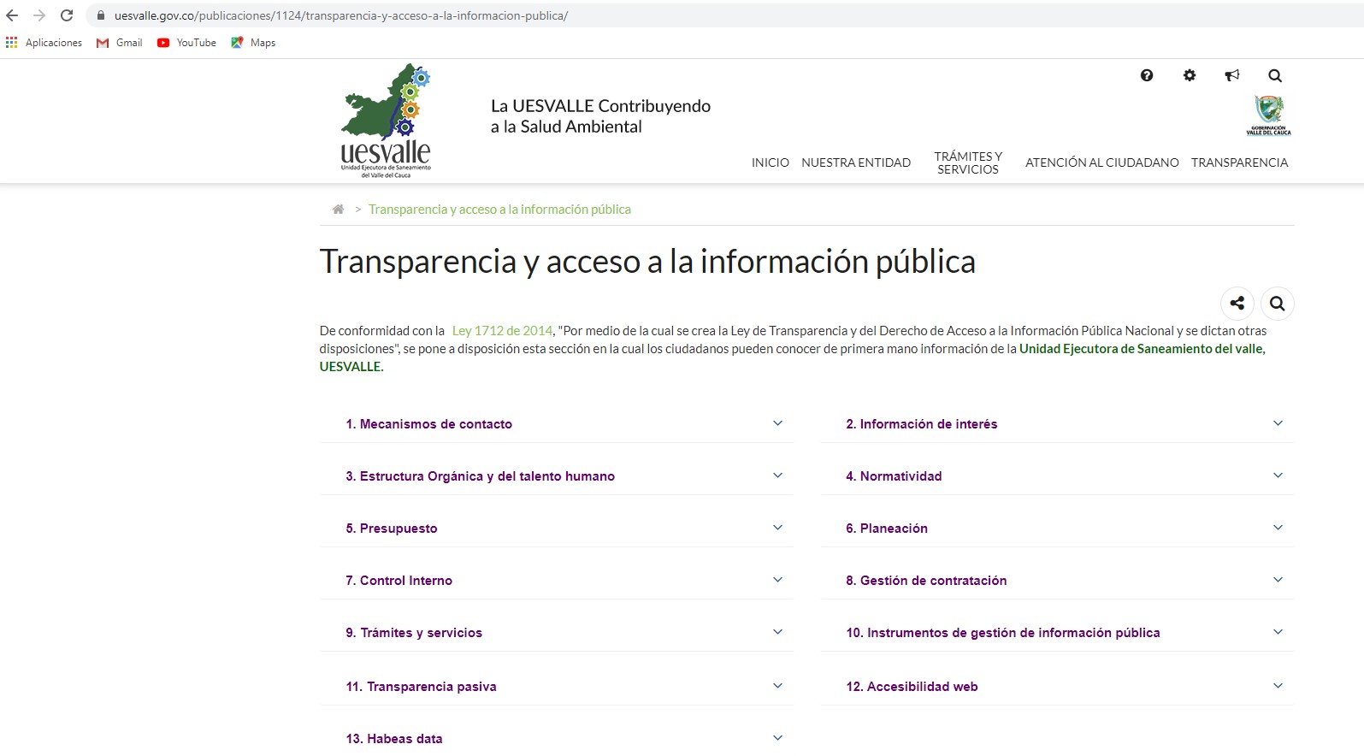Expand 10. Instrumentos de gestión de información pública
This screenshot has height=756, width=1364.
1057,632
